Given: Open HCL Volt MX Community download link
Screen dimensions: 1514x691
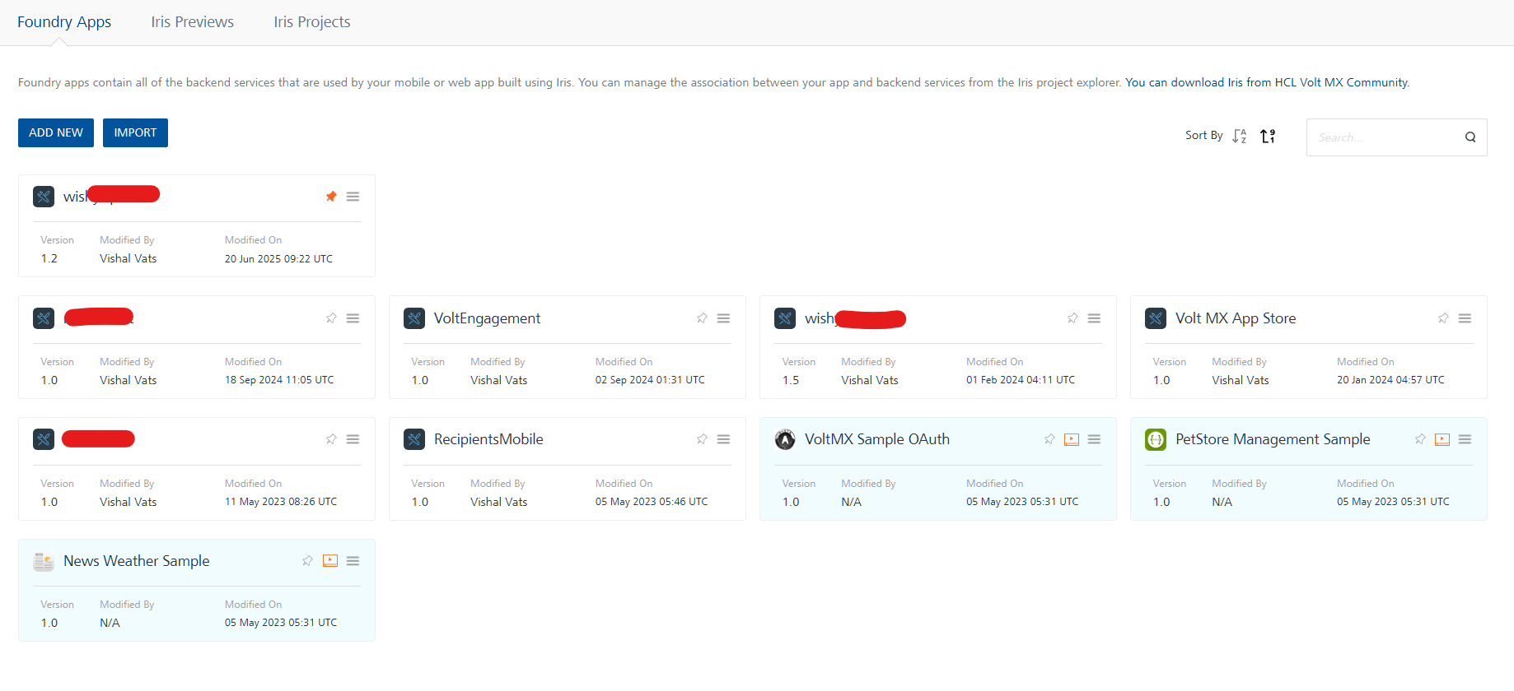Looking at the screenshot, I should click(x=1267, y=82).
